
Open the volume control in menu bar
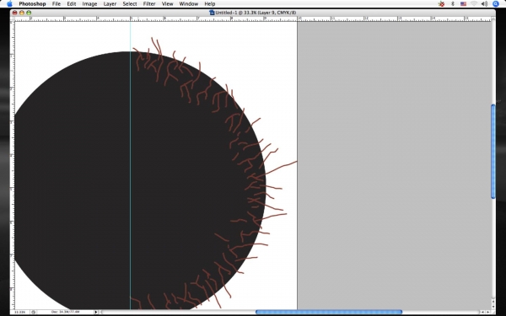[484, 4]
